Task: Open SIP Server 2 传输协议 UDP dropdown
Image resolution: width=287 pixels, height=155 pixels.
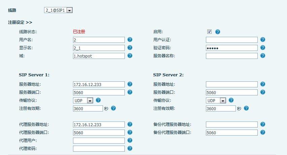Action: [x=216, y=100]
